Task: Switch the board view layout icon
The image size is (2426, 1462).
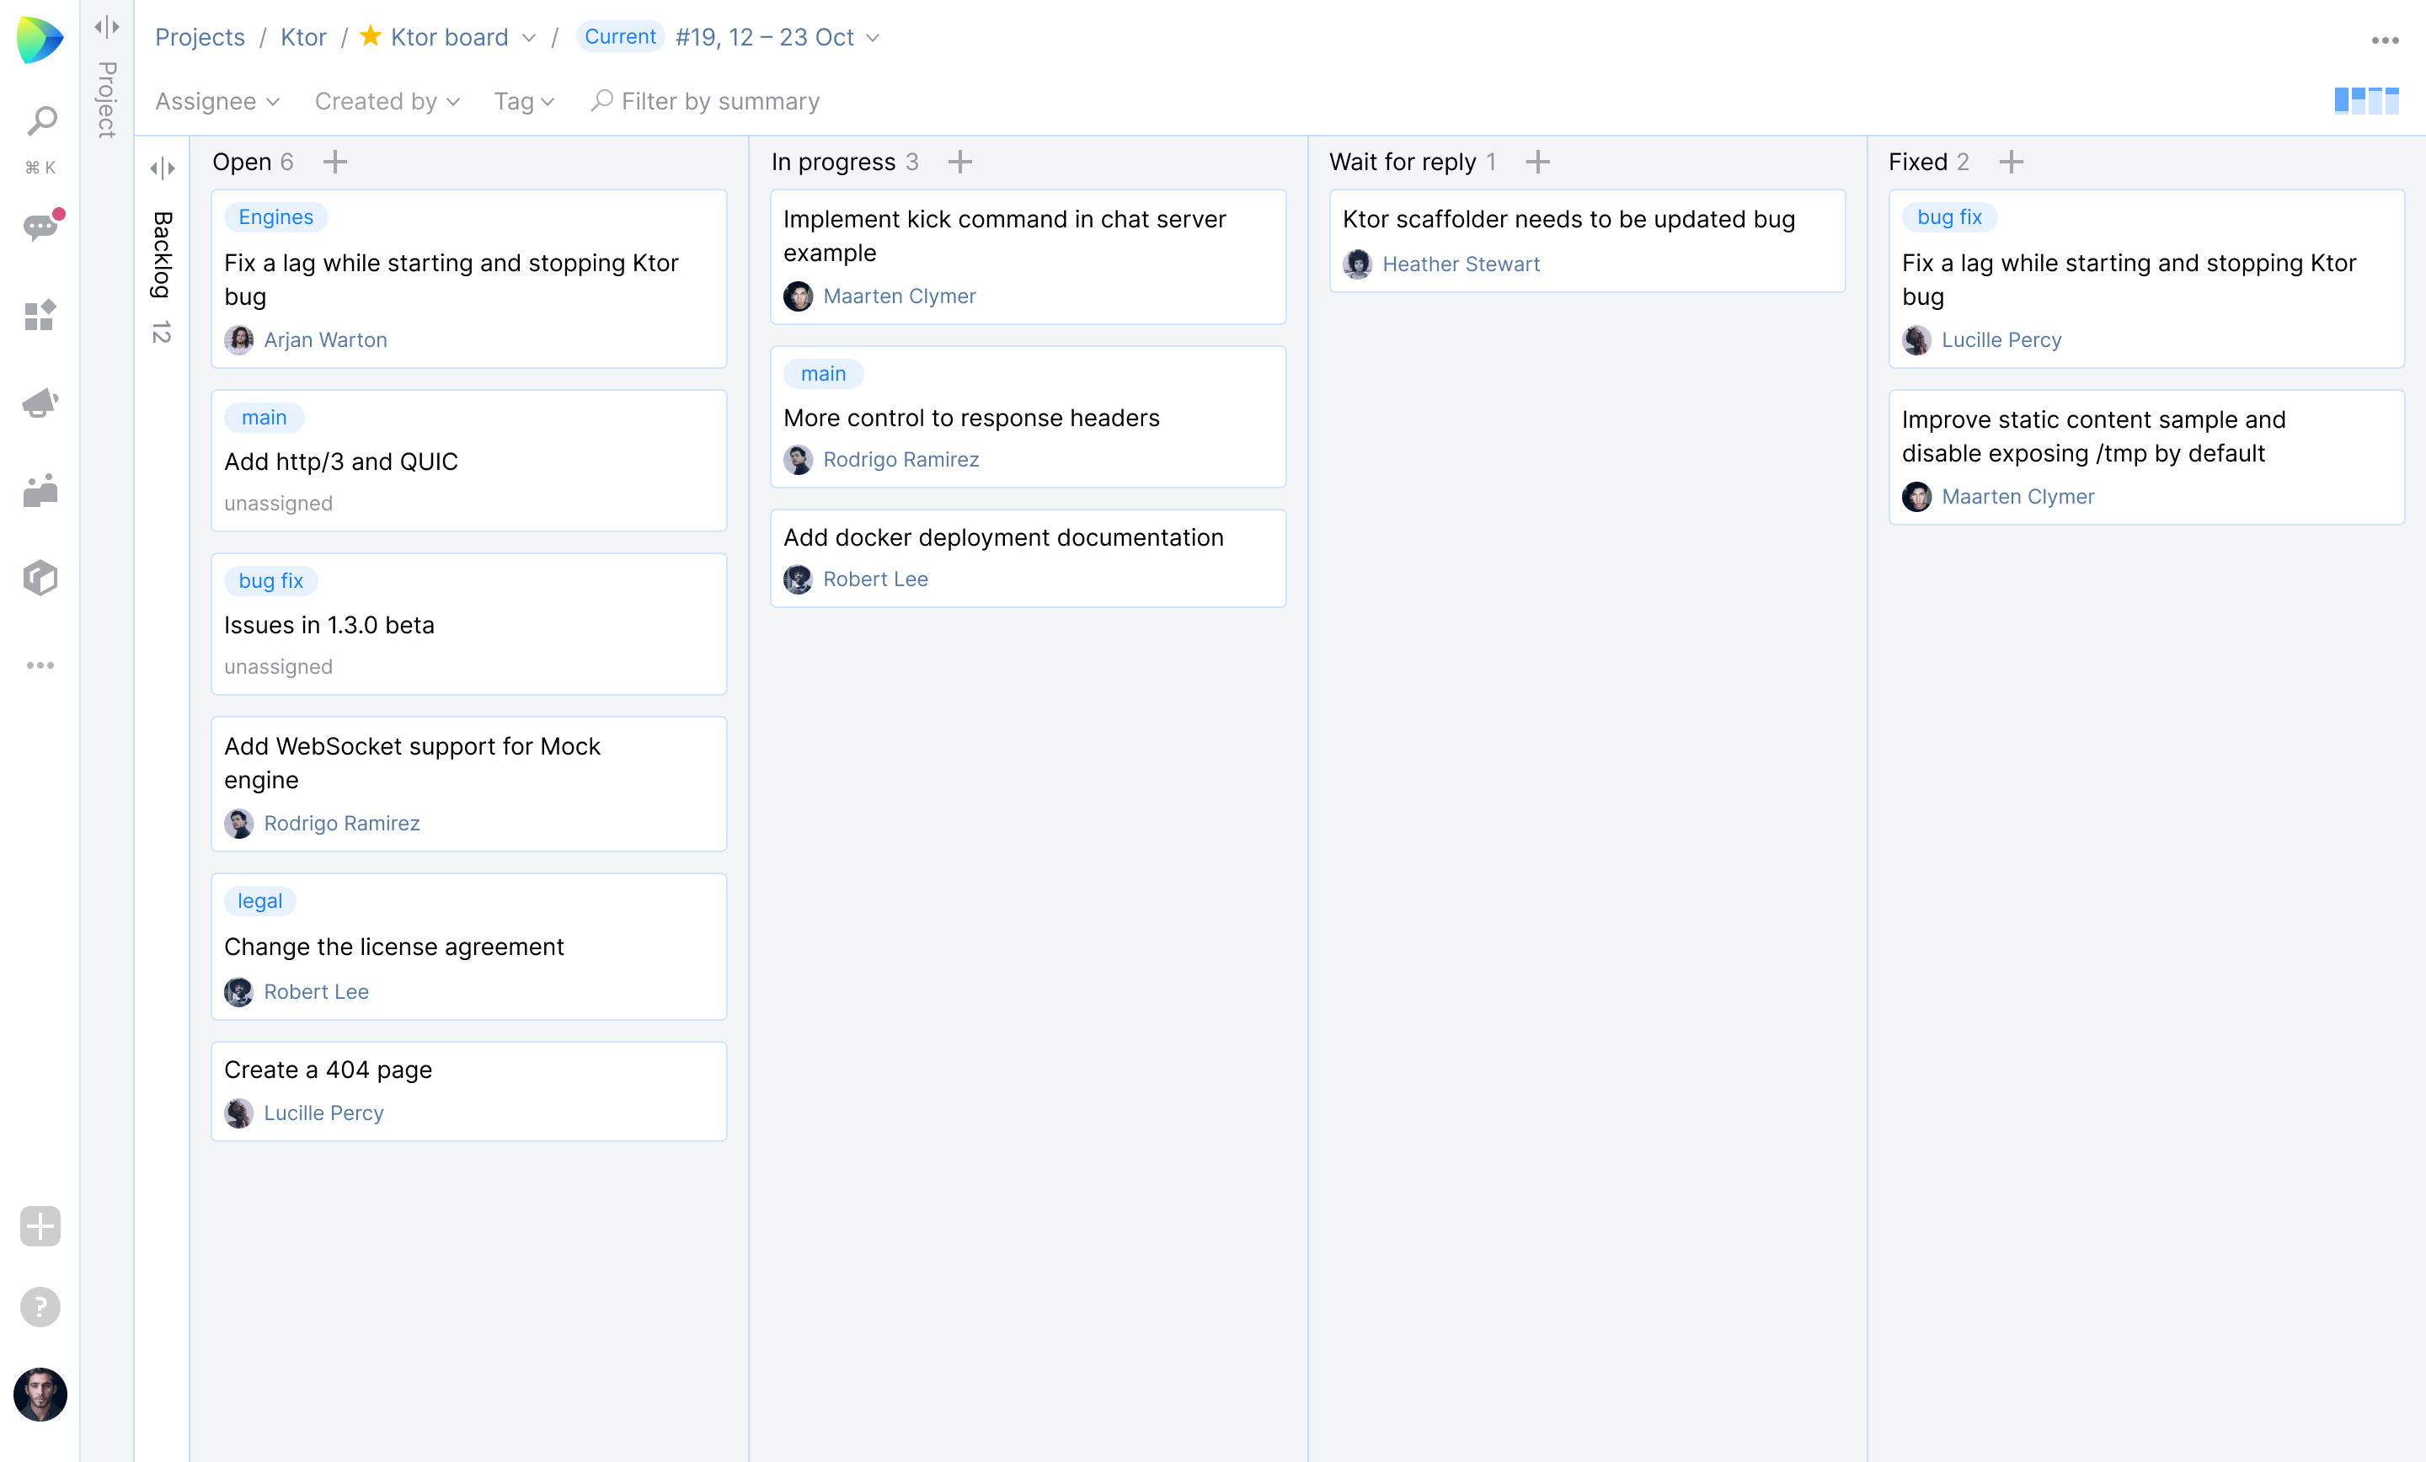Action: [2367, 100]
